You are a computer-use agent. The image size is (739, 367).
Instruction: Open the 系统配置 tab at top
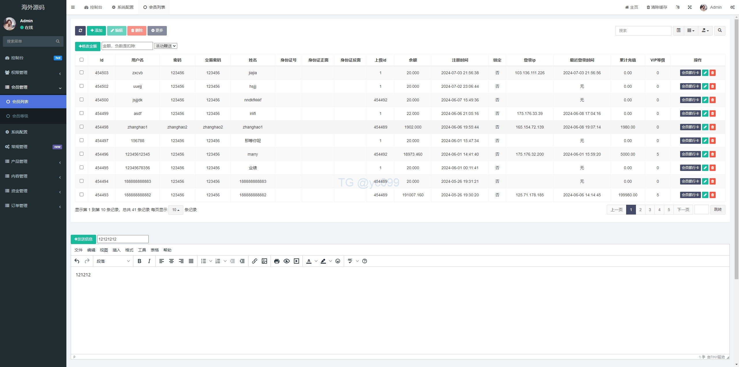click(123, 7)
